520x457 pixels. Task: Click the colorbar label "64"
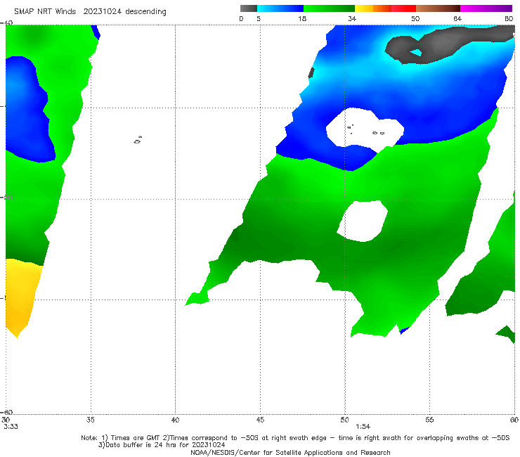[x=457, y=19]
